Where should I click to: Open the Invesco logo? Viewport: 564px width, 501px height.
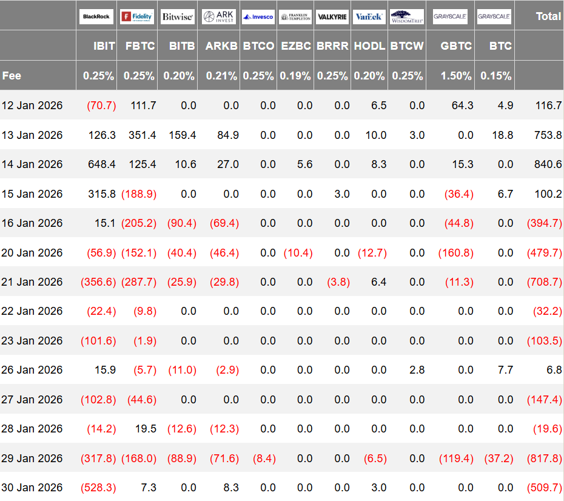click(258, 16)
